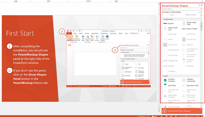
Task: Open the 그리기 group dialog launcher
Action: click(110, 1)
